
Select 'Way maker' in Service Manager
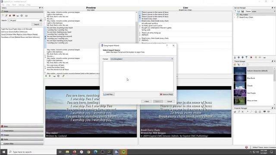click(244, 15)
